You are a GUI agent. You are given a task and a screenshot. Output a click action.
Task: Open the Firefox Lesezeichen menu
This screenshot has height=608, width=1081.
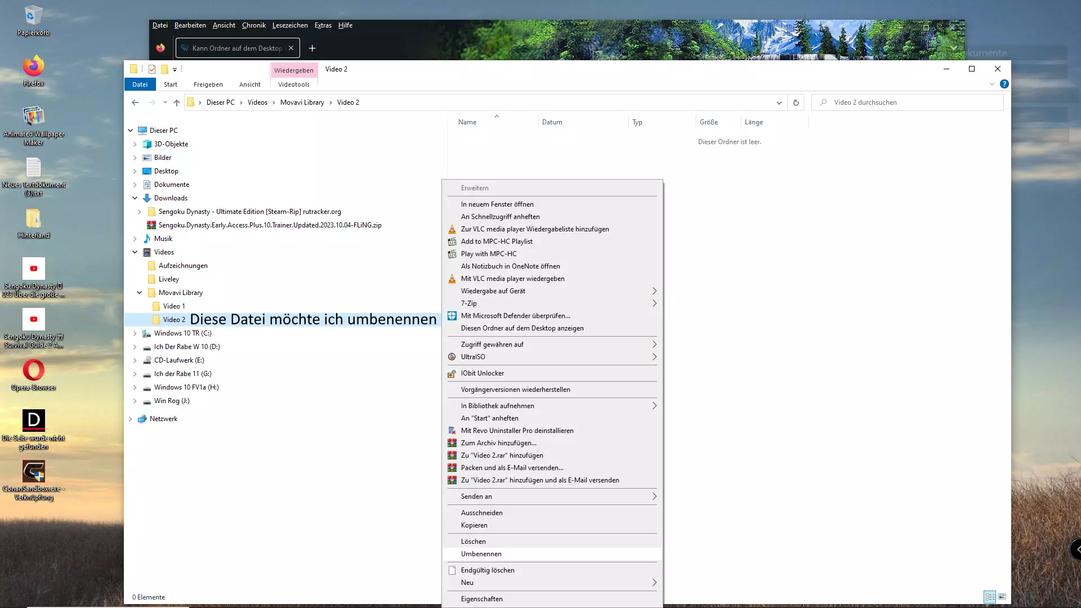click(290, 25)
